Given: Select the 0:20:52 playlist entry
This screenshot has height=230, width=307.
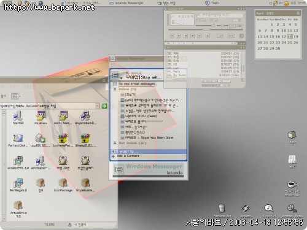Looking at the screenshot, I should [203, 57].
